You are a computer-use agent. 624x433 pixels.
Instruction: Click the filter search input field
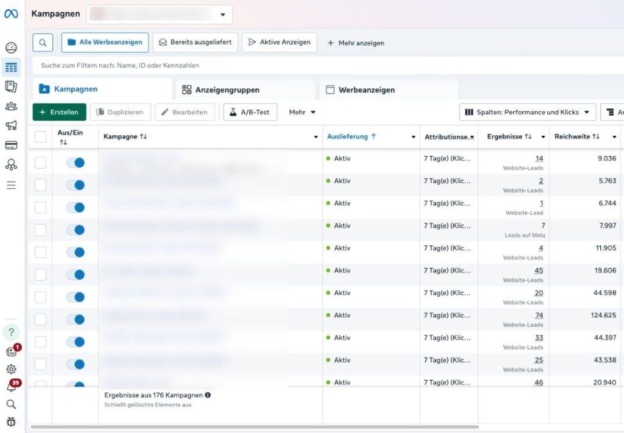click(305, 65)
